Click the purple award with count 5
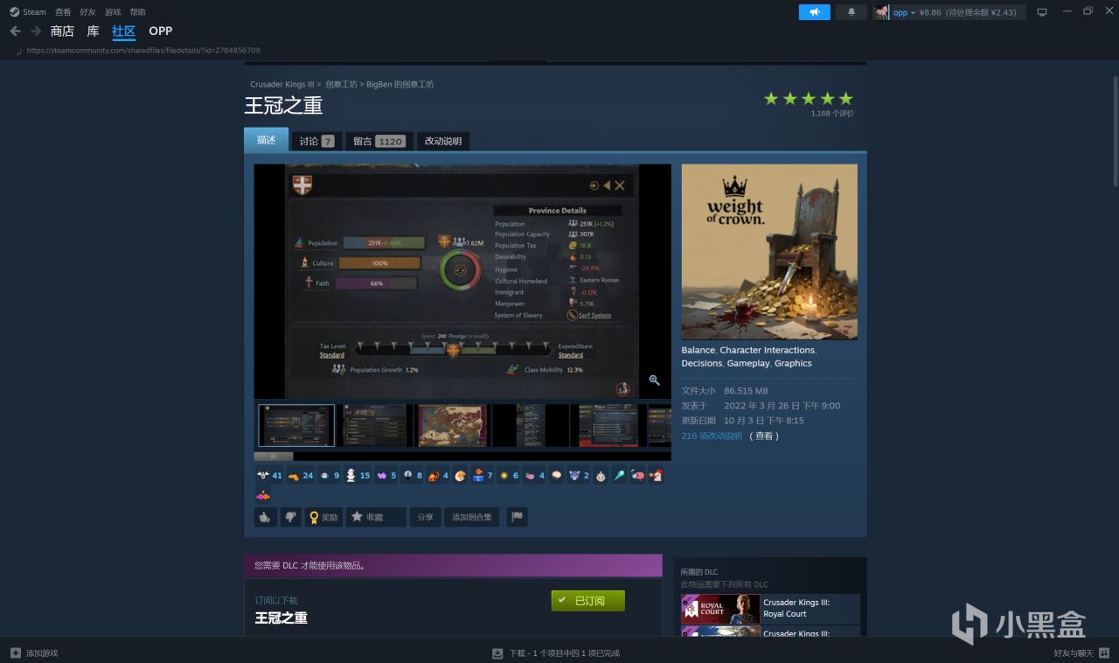Viewport: 1119px width, 663px height. point(386,476)
